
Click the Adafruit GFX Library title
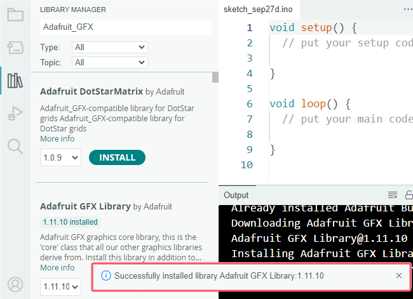point(85,206)
